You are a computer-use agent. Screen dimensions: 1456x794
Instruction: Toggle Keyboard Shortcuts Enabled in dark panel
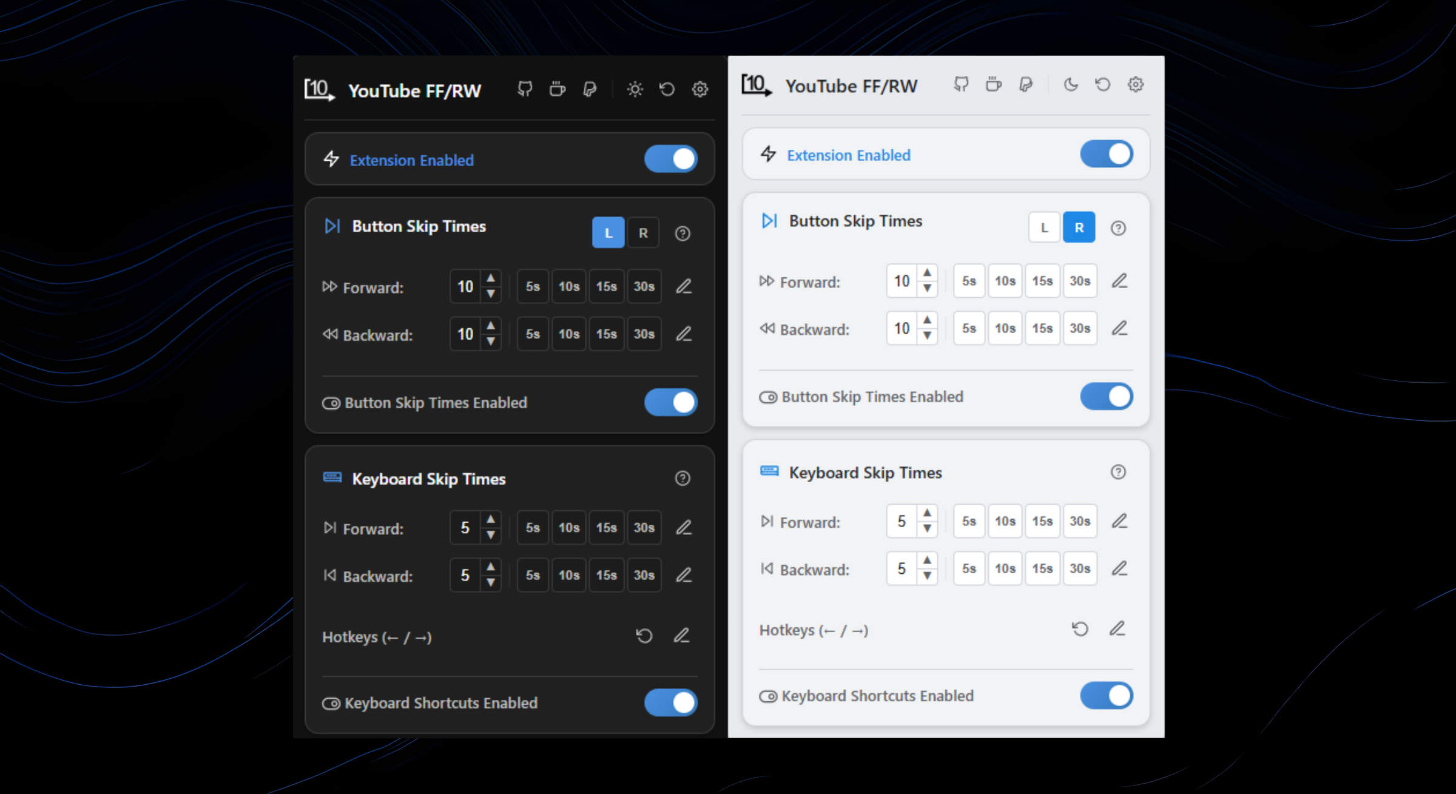click(671, 702)
